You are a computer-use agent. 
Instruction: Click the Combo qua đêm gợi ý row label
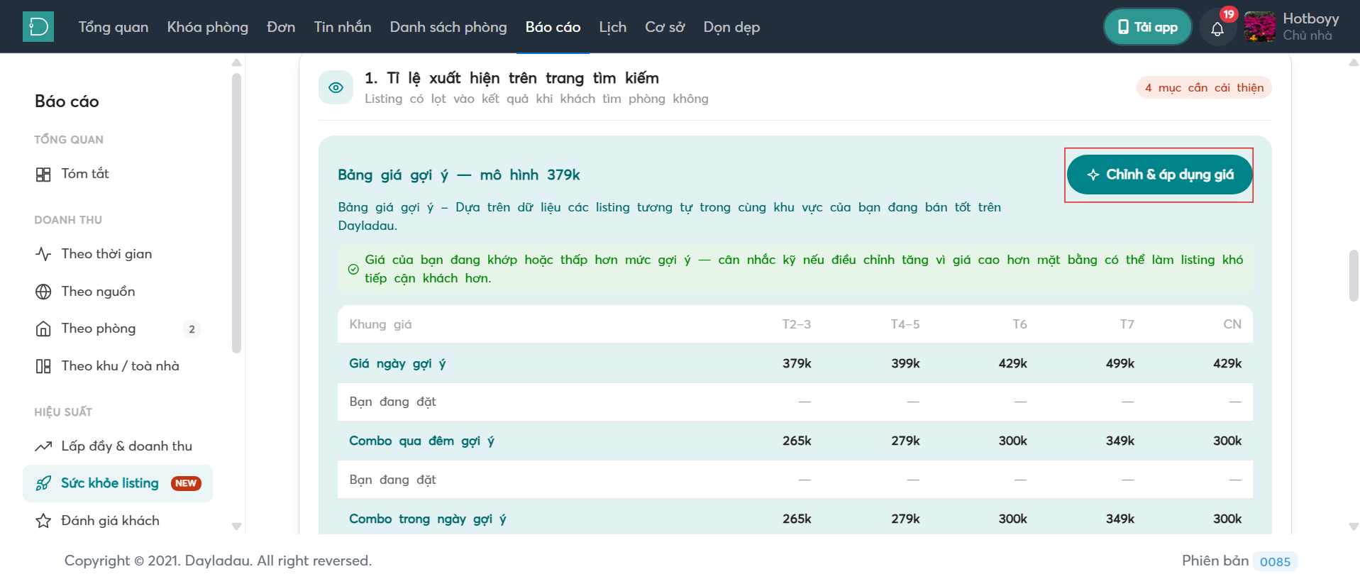coord(421,441)
